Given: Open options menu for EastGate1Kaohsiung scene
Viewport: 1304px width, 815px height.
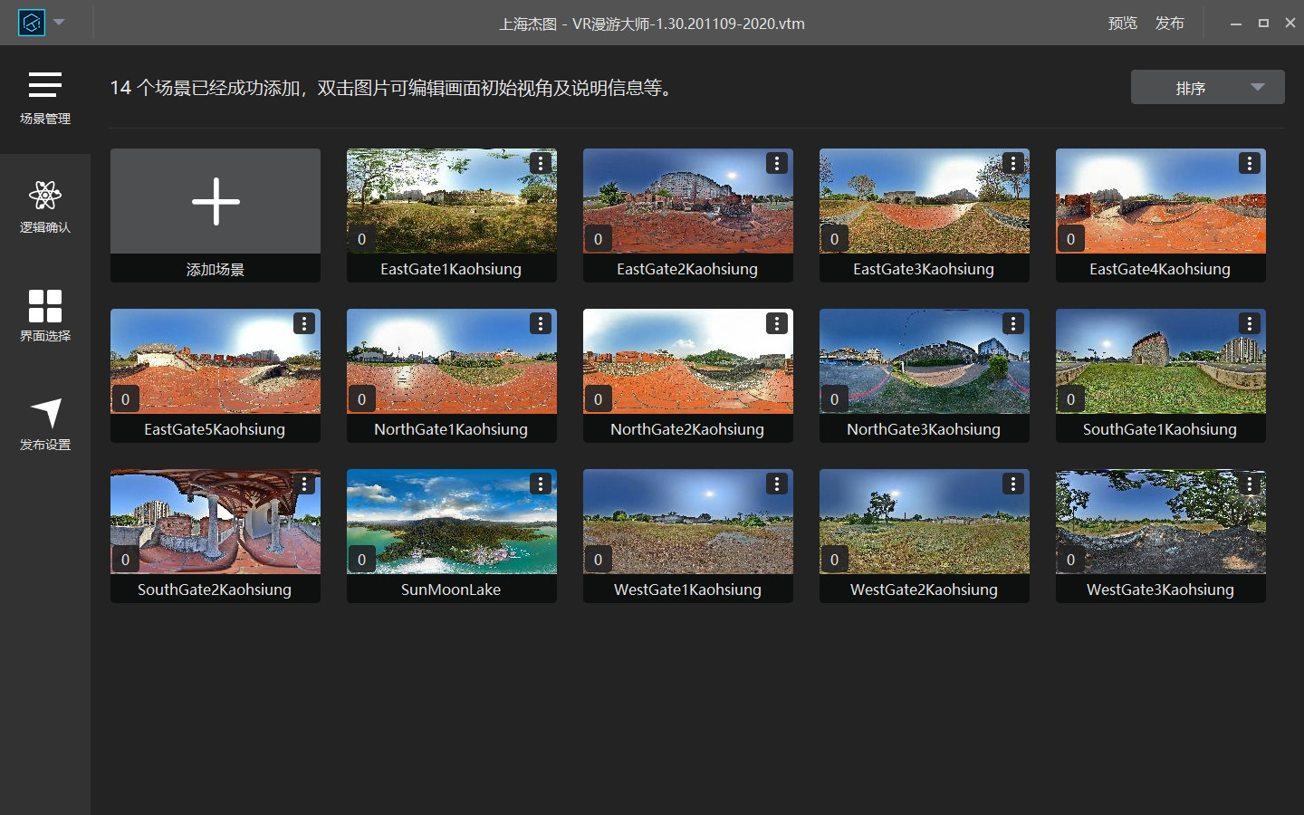Looking at the screenshot, I should (541, 163).
